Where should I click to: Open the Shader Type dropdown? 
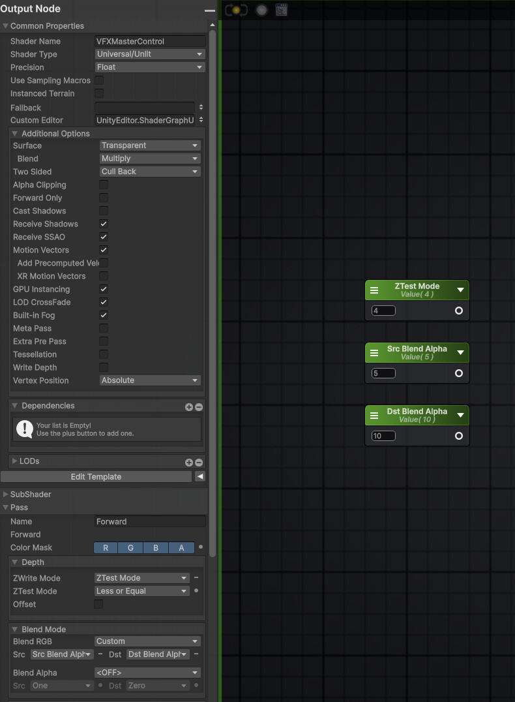tap(150, 54)
